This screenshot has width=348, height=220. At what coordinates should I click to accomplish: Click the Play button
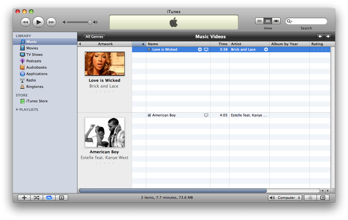(38, 22)
